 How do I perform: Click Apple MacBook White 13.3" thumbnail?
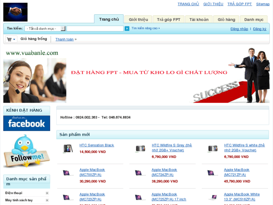click(213, 197)
